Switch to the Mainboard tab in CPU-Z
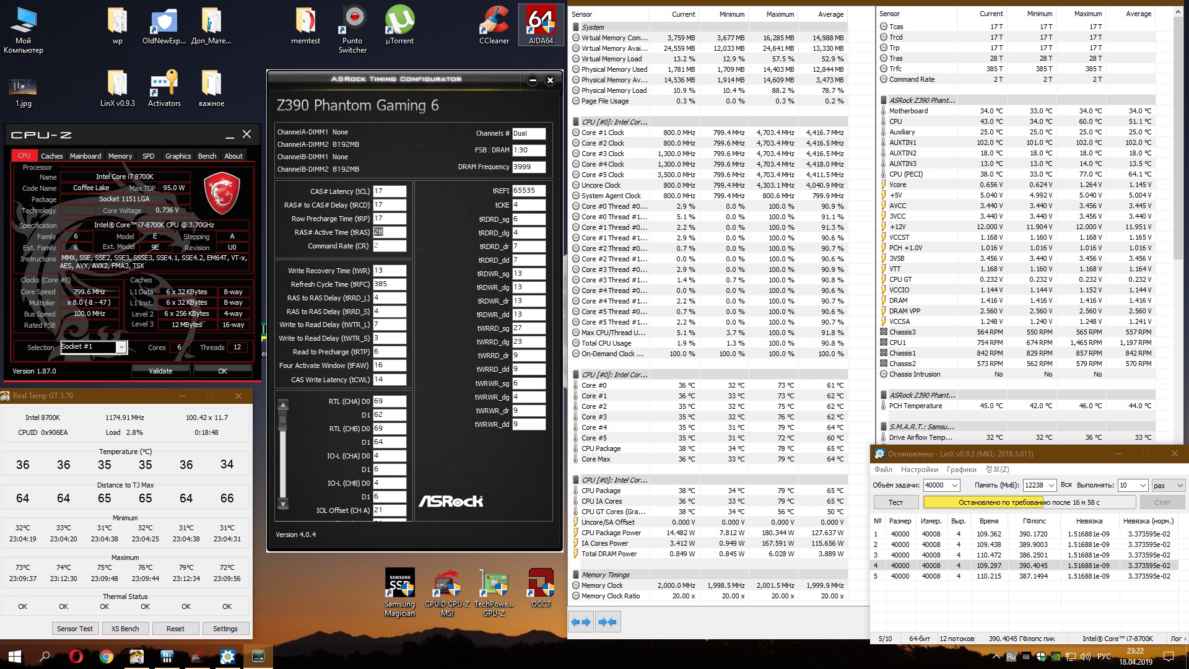The height and width of the screenshot is (669, 1189). coord(85,156)
